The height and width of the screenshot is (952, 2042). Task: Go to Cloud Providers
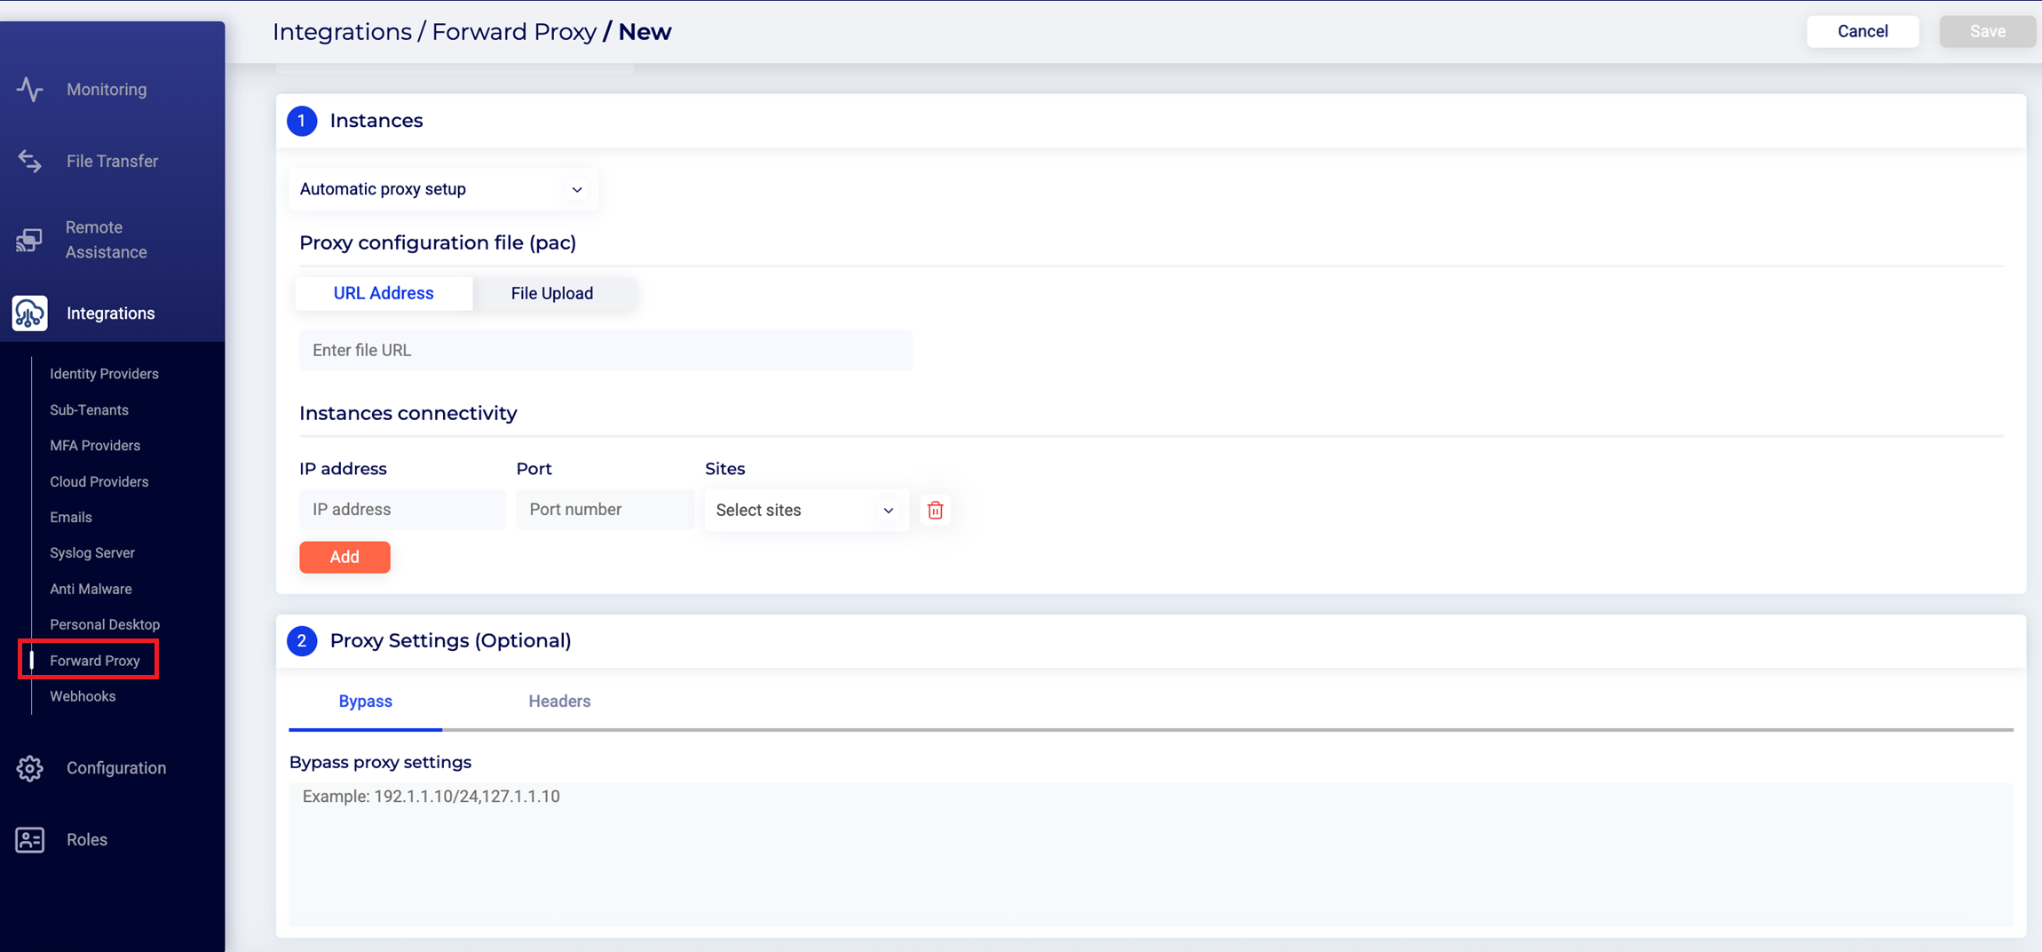[x=99, y=481]
